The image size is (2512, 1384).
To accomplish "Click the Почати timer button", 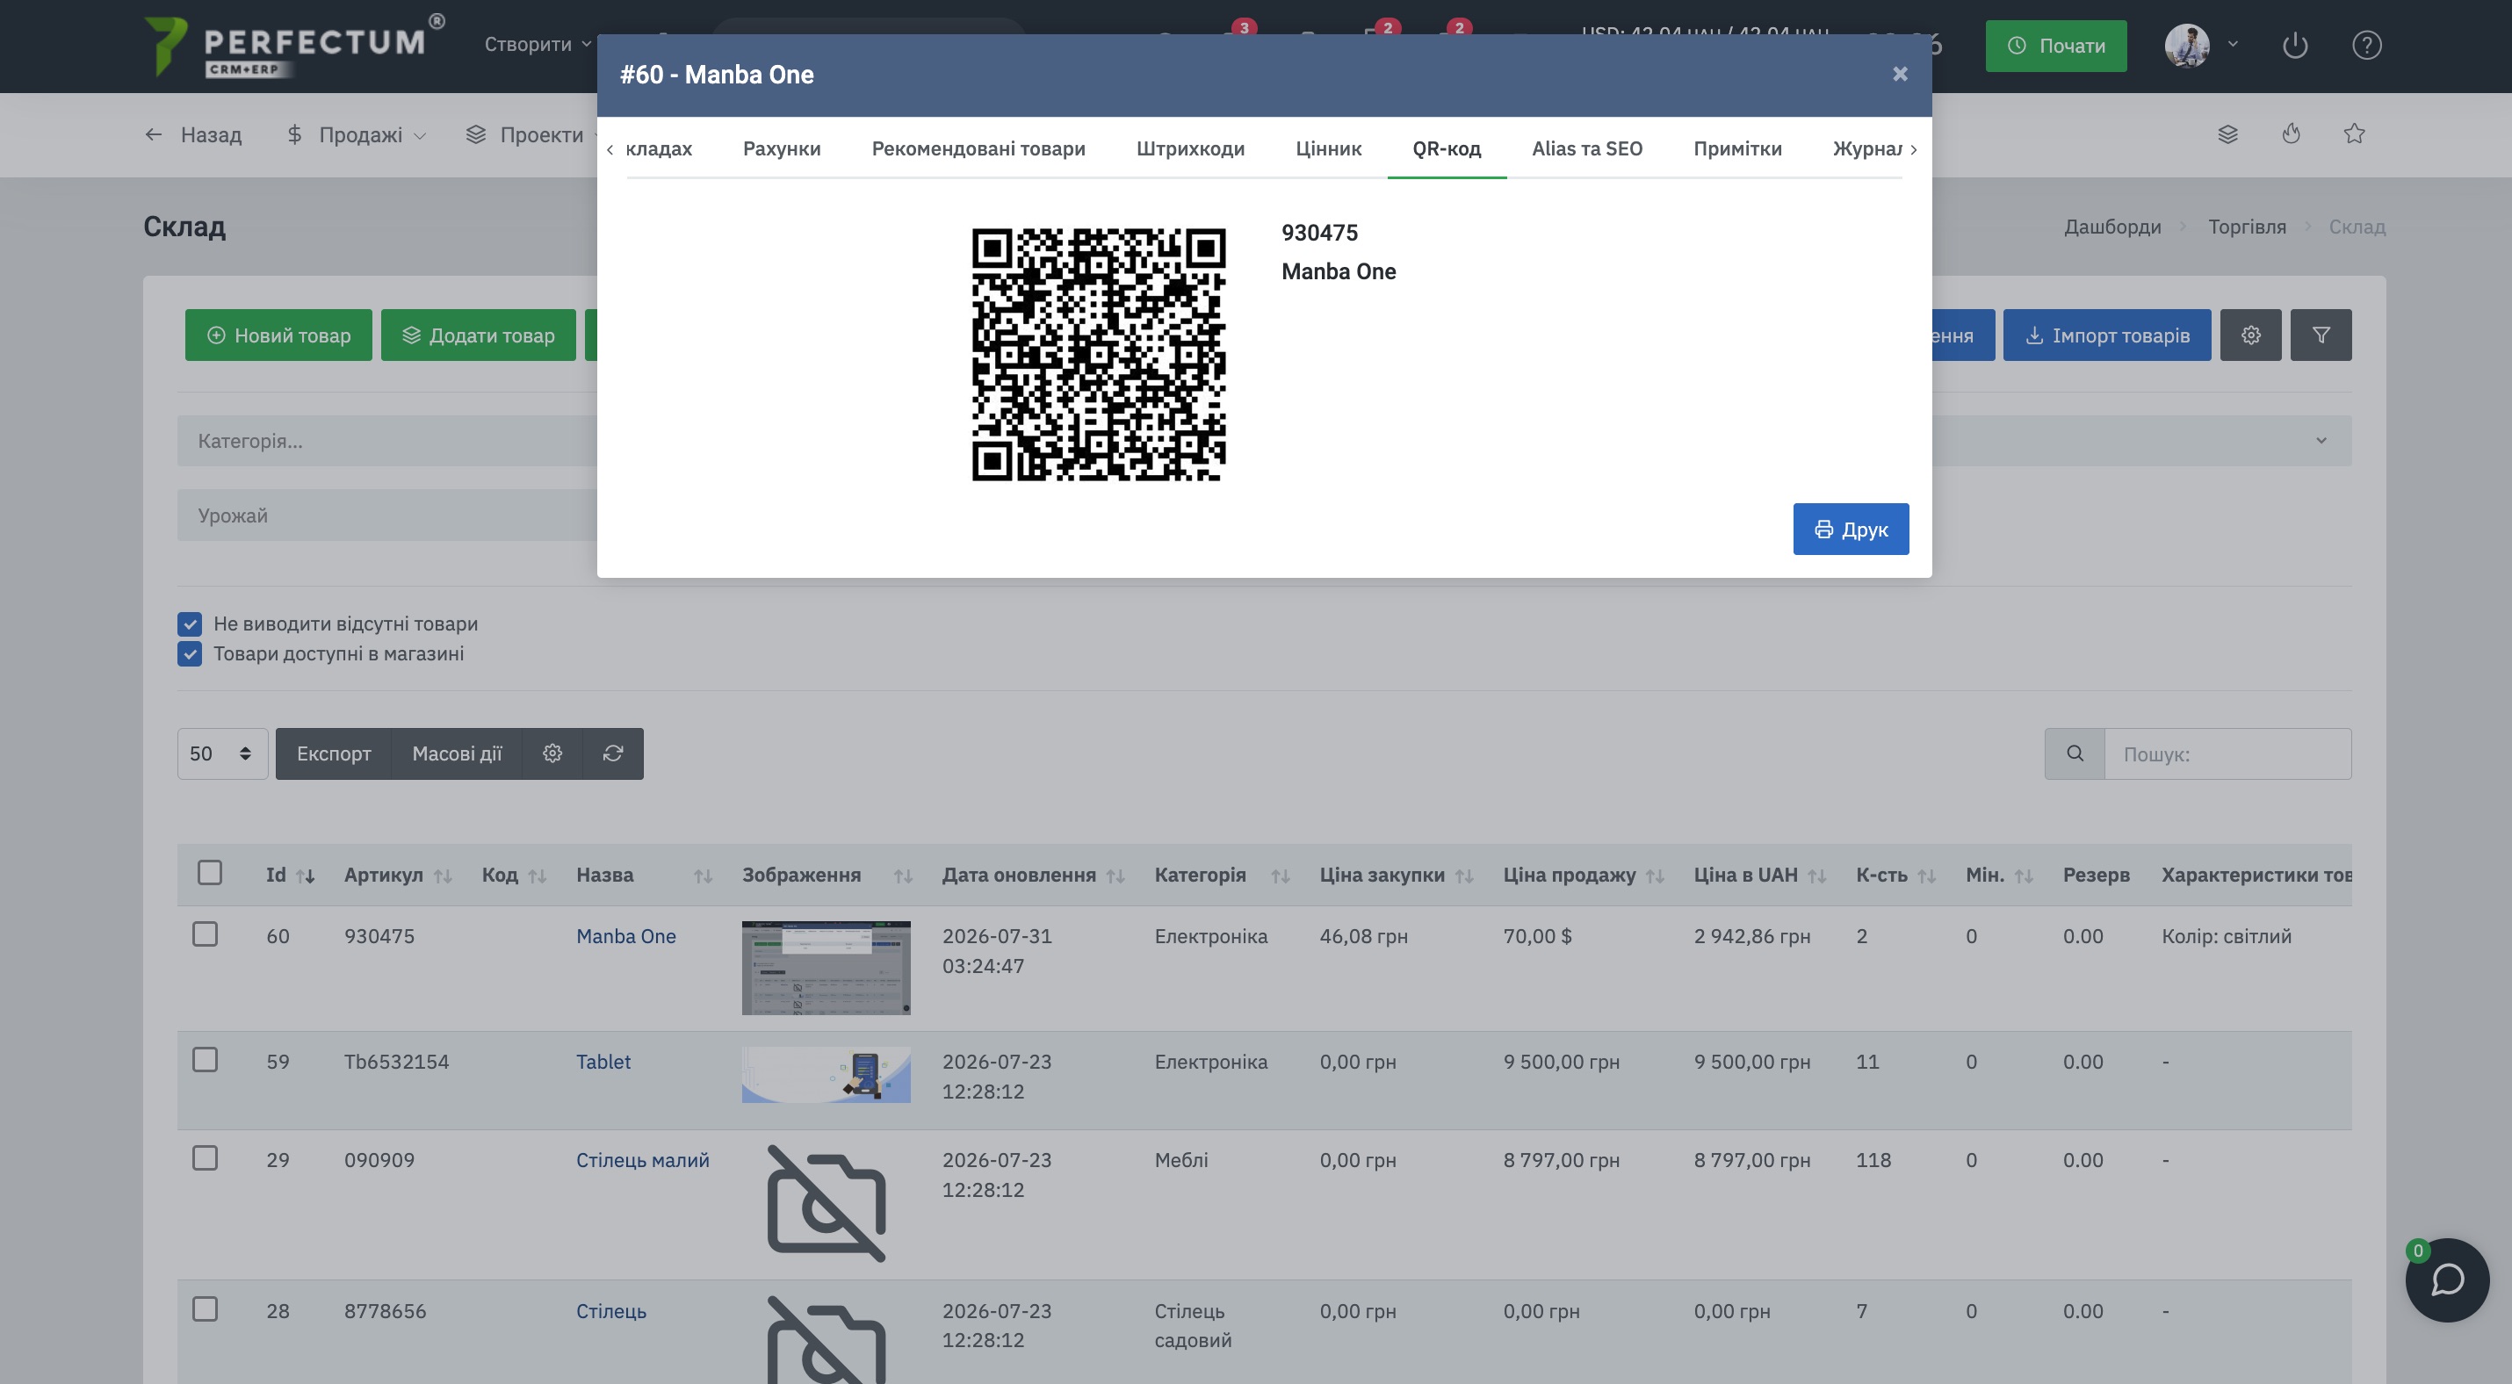I will point(2055,46).
